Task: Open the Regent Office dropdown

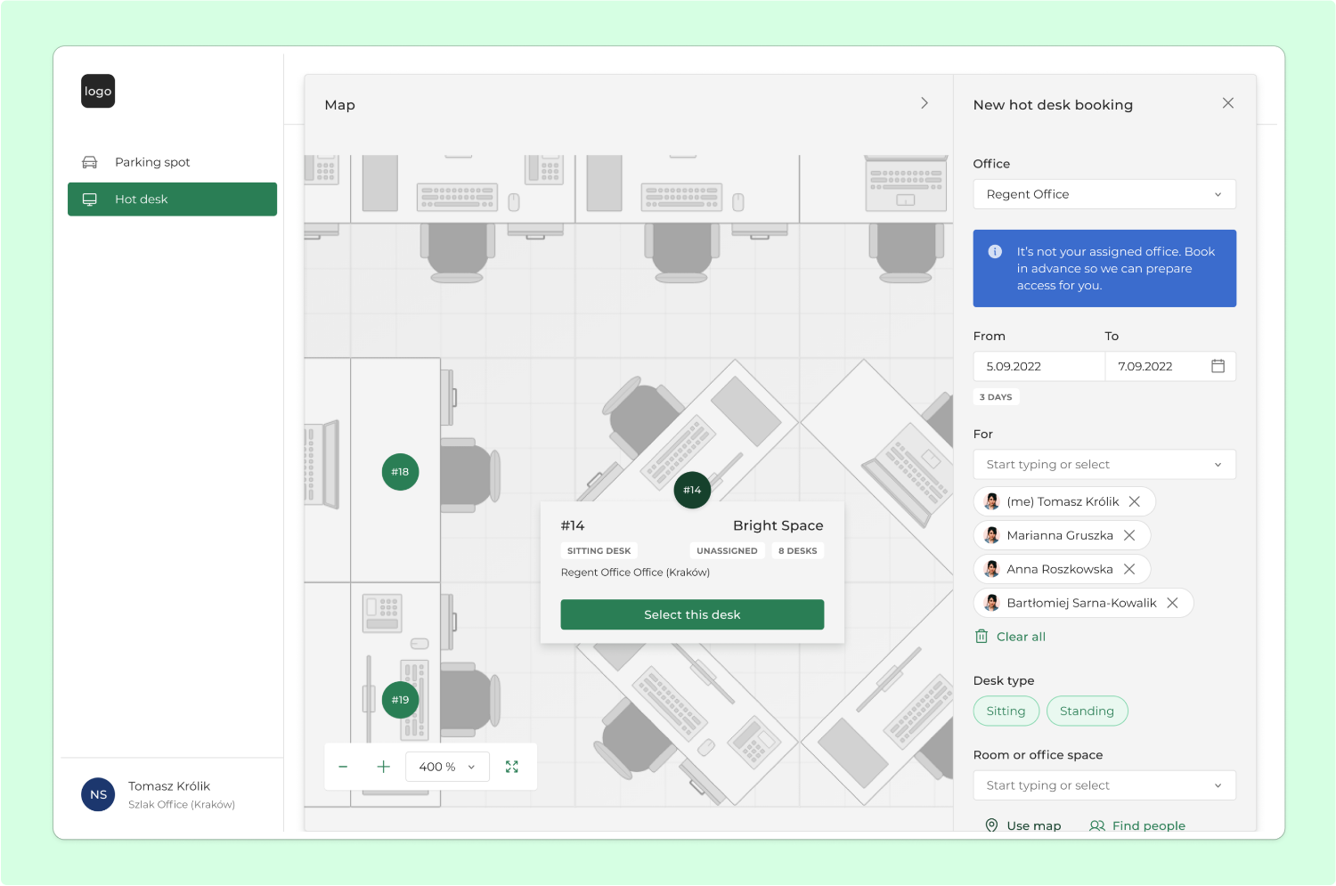Action: pyautogui.click(x=1104, y=194)
